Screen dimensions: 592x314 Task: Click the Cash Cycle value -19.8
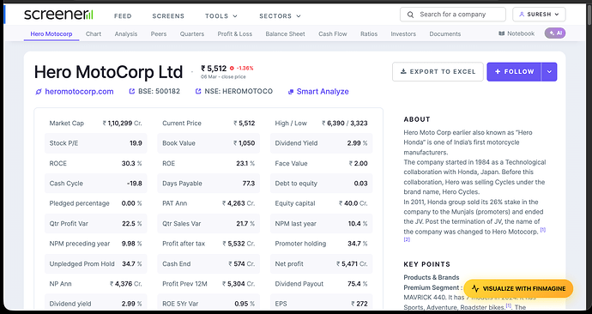tap(135, 184)
